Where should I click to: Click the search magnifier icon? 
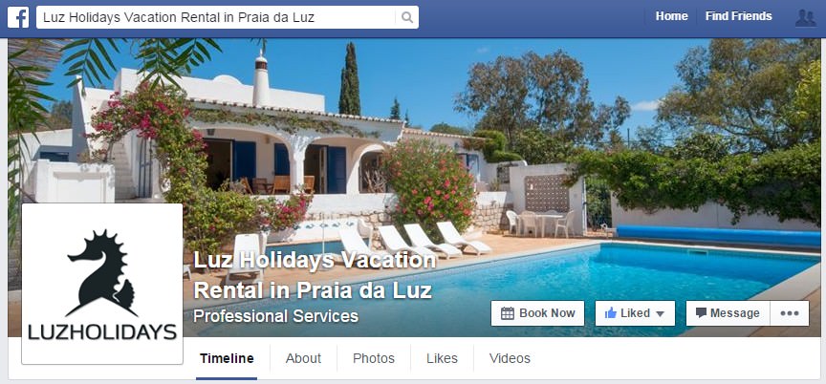pyautogui.click(x=407, y=17)
